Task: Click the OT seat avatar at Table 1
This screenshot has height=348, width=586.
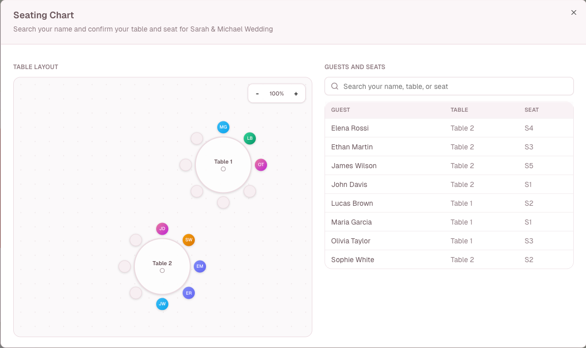Action: (261, 165)
